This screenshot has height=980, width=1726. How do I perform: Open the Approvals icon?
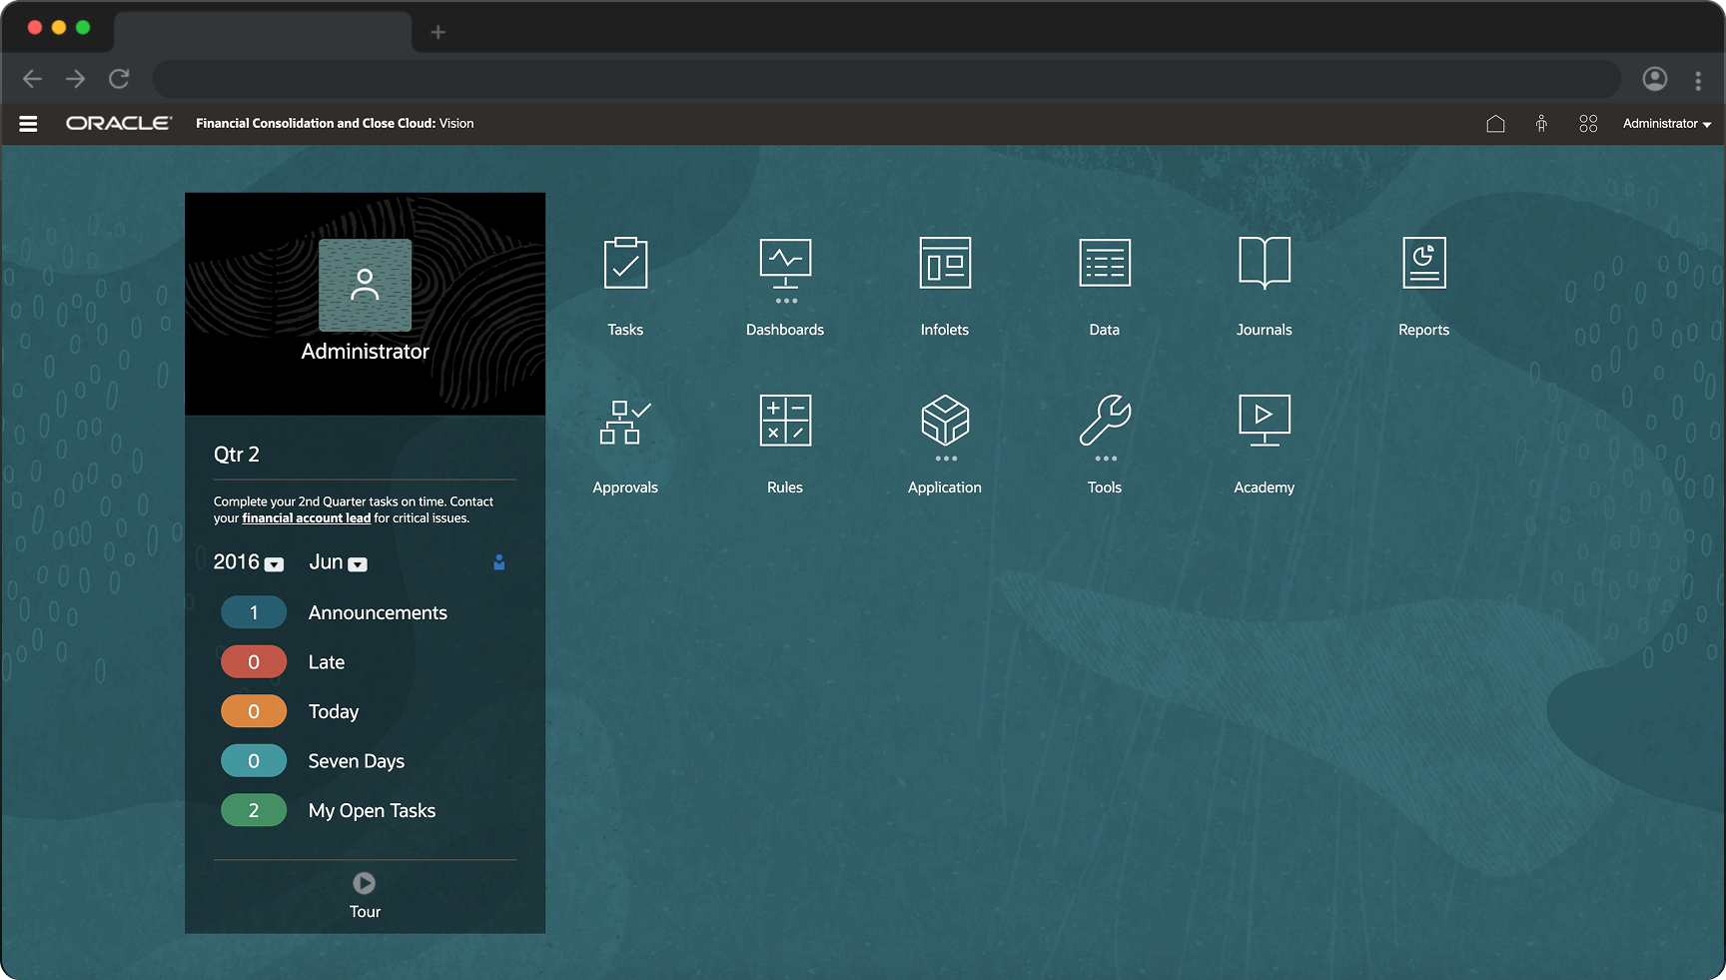pos(625,422)
